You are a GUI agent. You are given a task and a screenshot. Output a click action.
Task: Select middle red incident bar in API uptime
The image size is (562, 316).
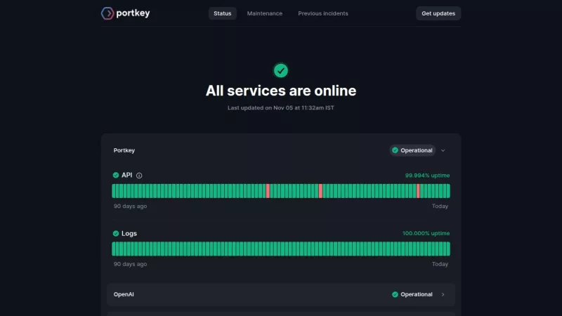[x=320, y=191]
